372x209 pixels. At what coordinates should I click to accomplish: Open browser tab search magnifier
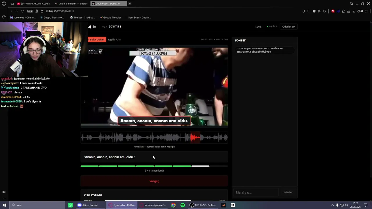tap(351, 4)
